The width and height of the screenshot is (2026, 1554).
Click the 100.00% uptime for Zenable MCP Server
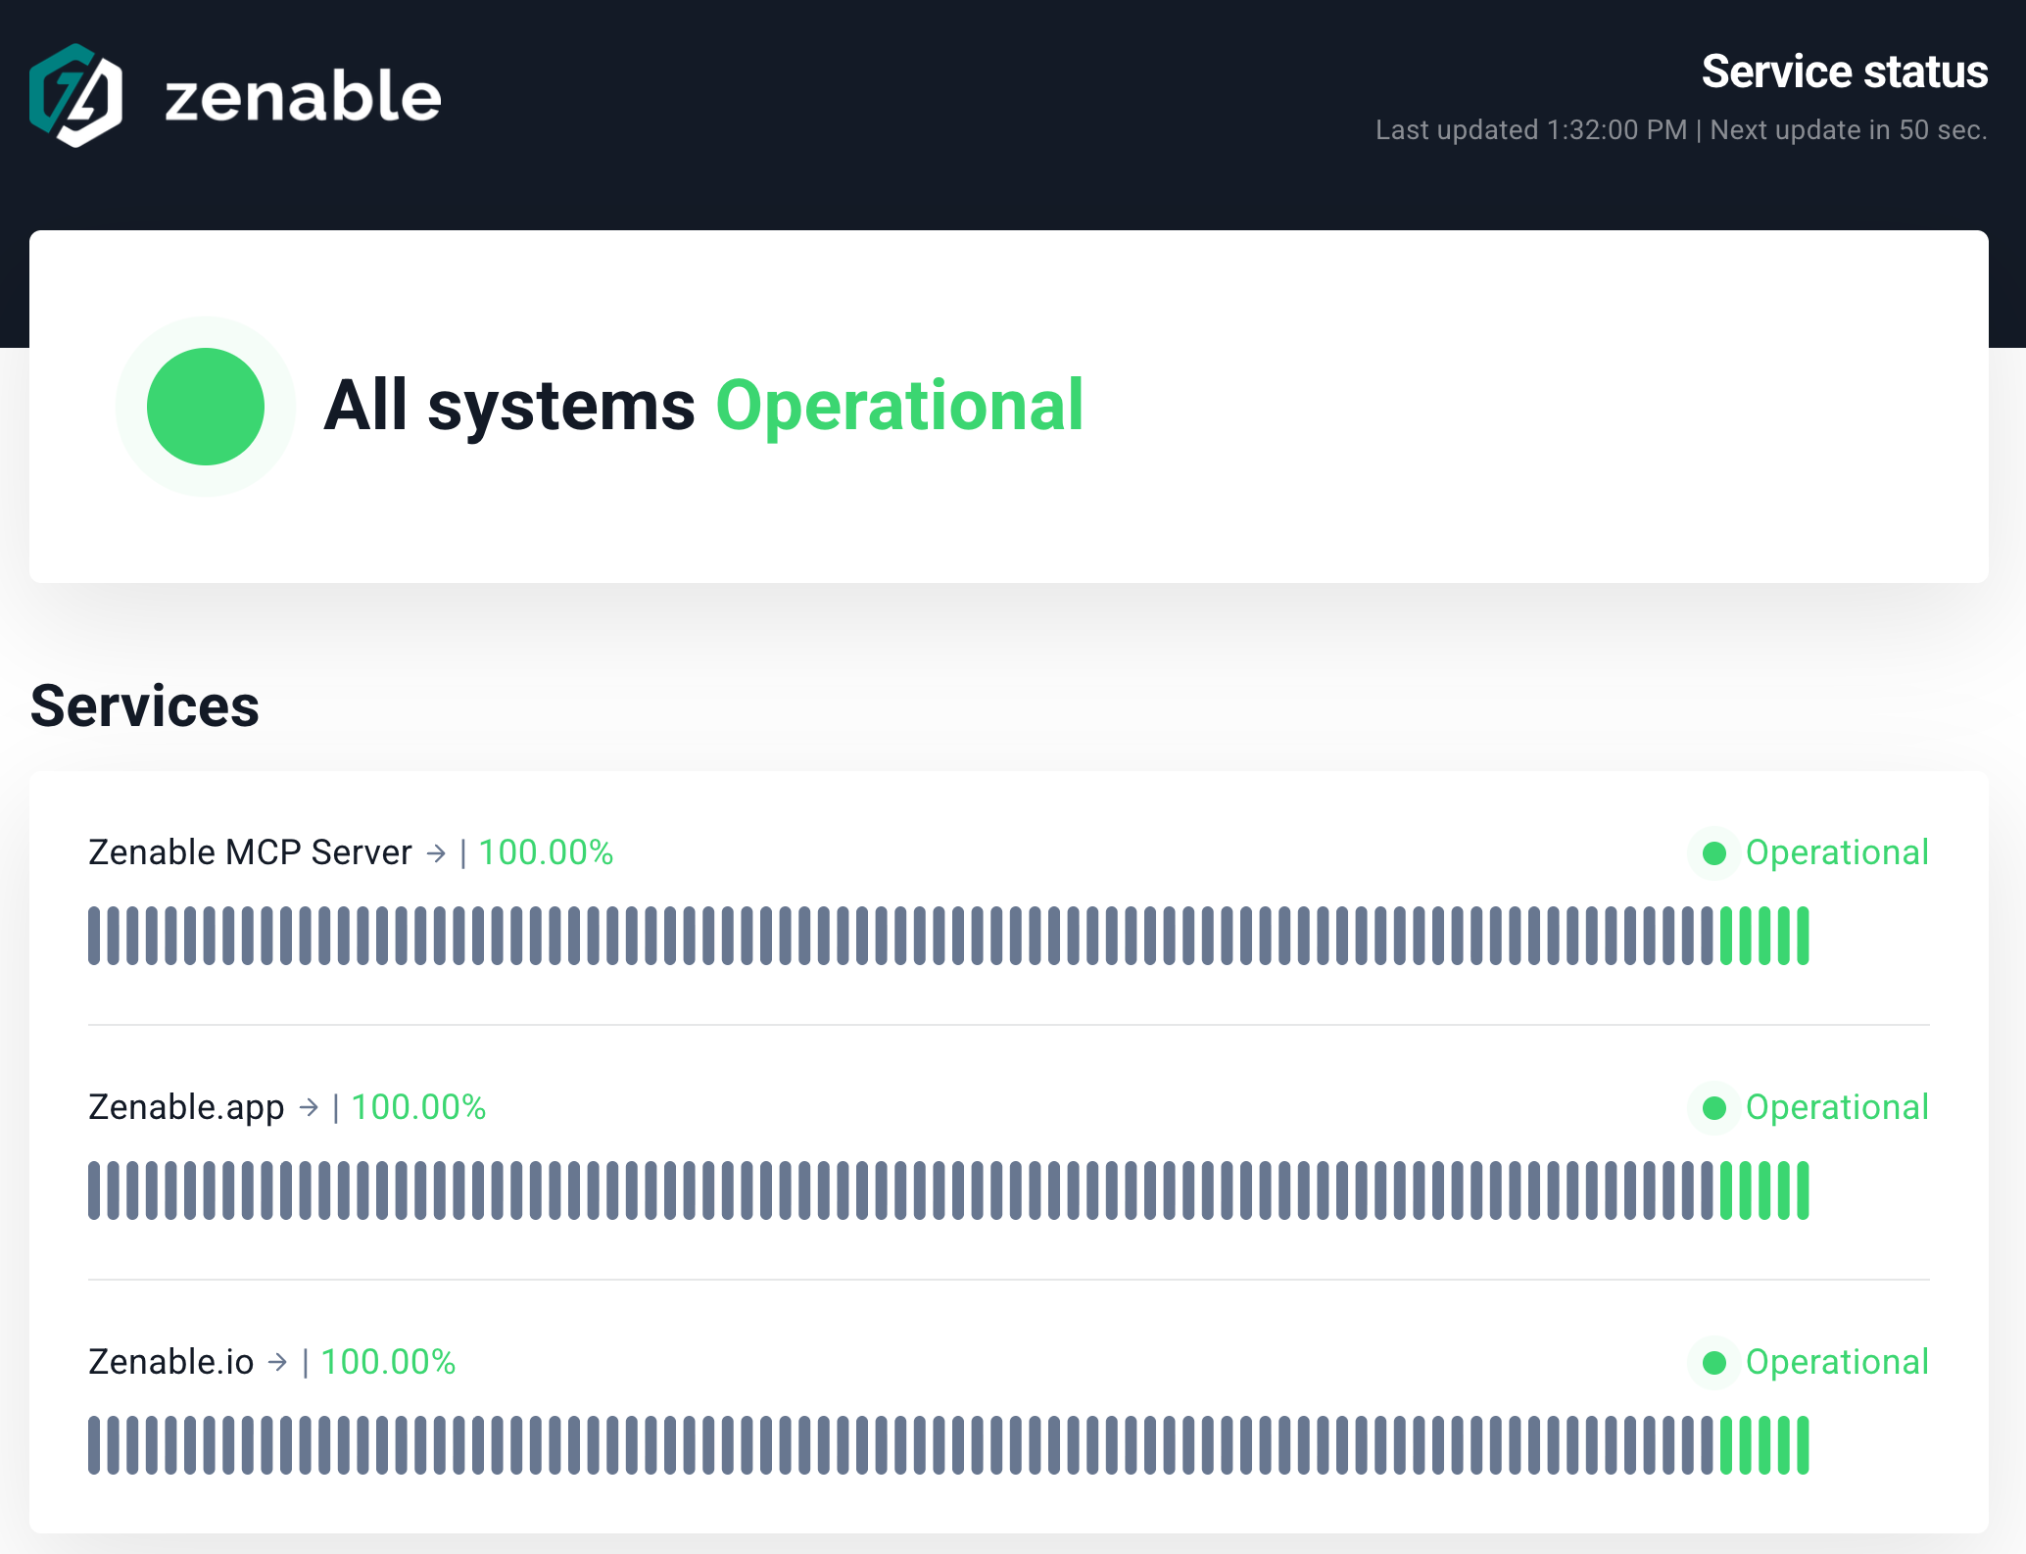pos(546,852)
